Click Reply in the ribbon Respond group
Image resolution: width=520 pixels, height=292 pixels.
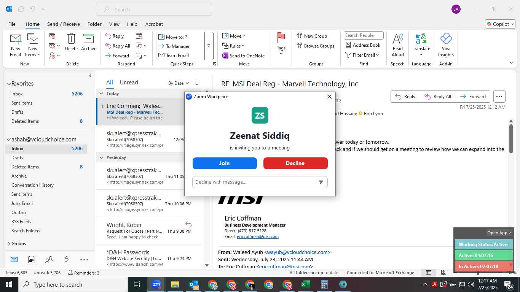[115, 36]
